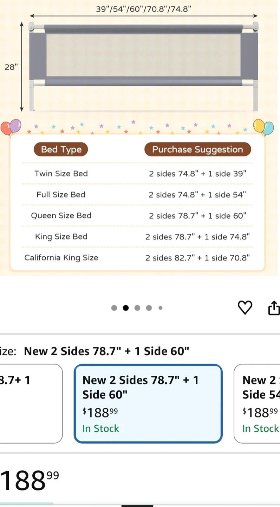Open the bed rail product image
This screenshot has height=507, width=280.
(x=143, y=67)
